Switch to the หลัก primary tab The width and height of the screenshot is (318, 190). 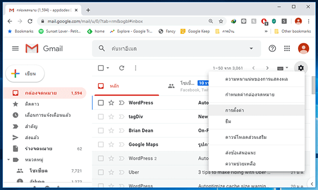point(127,86)
